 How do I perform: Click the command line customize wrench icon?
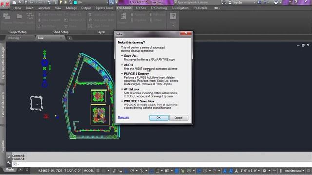click(9, 163)
